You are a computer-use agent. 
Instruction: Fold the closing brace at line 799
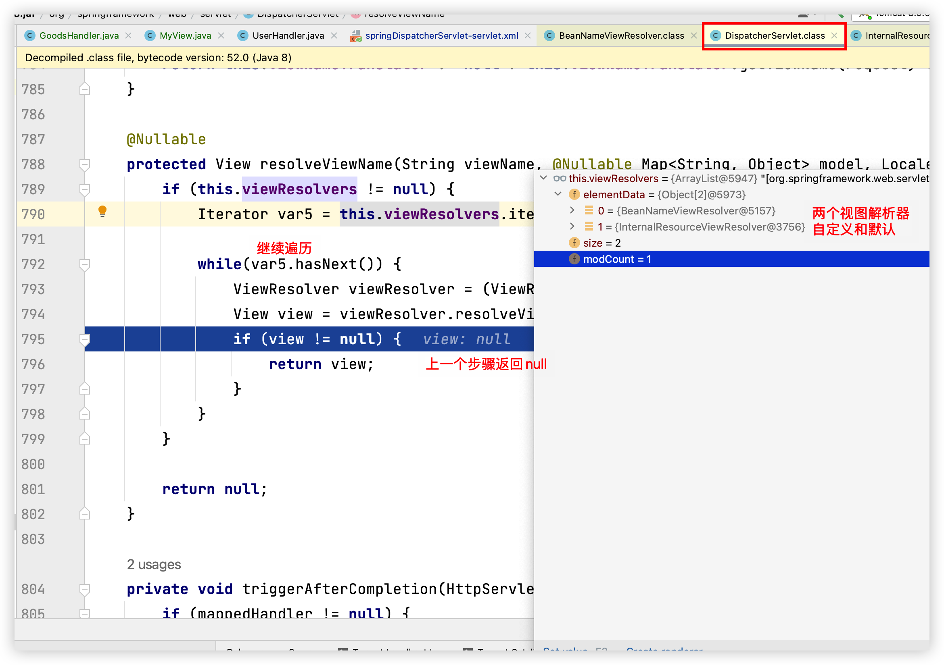pyautogui.click(x=85, y=439)
